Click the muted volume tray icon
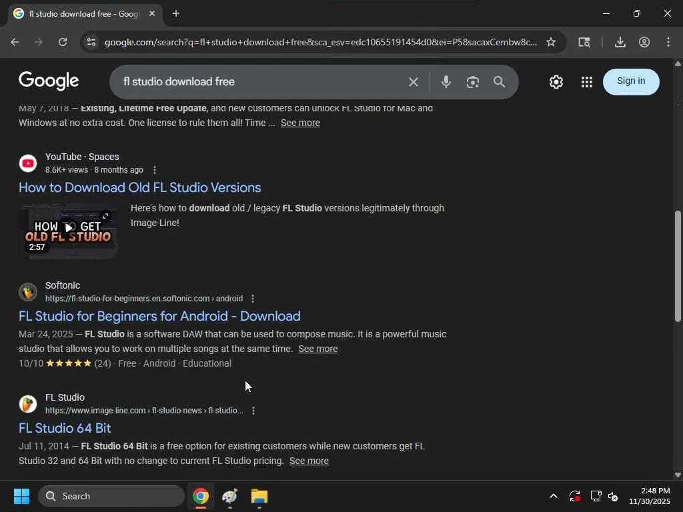 click(613, 496)
